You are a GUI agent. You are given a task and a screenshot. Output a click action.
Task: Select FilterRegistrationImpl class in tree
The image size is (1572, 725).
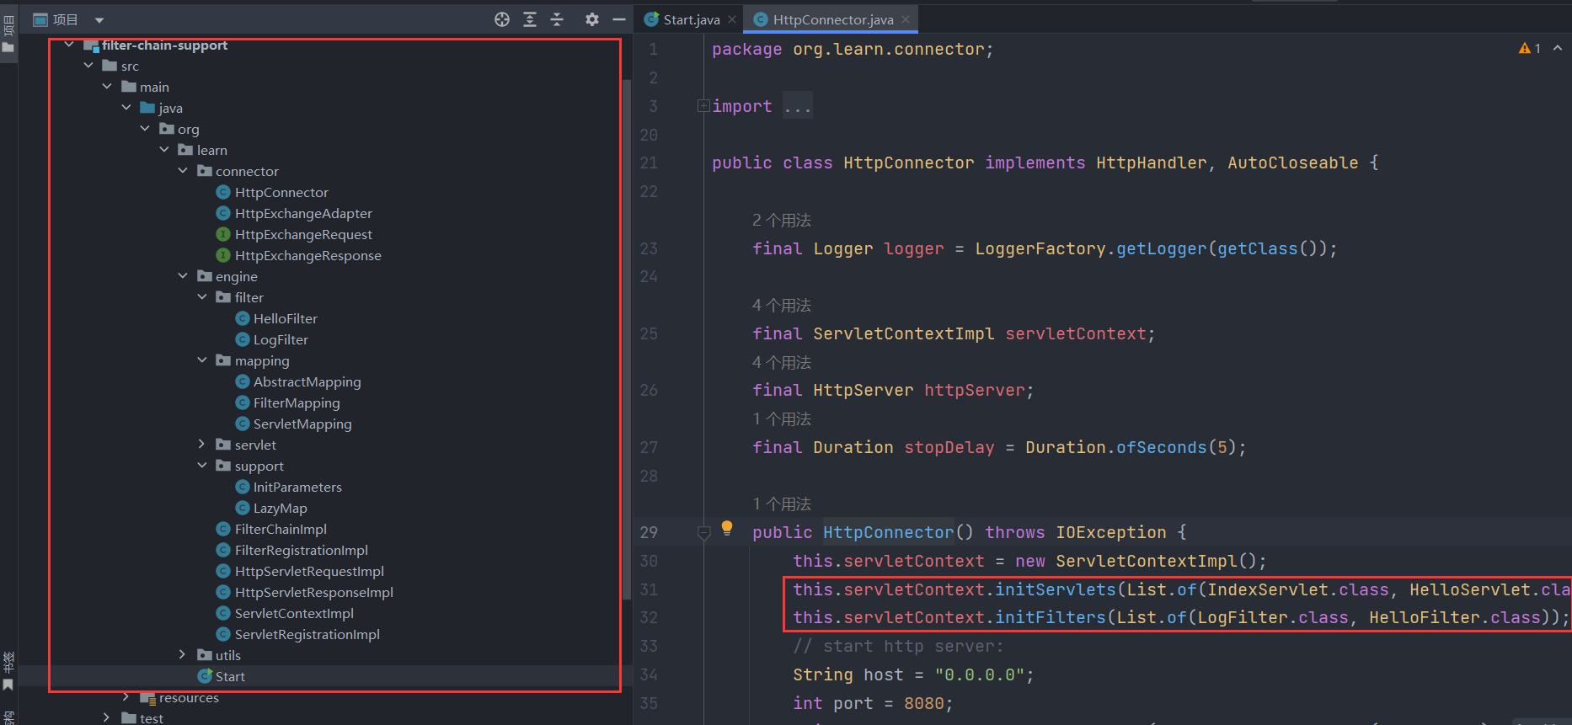click(x=301, y=550)
